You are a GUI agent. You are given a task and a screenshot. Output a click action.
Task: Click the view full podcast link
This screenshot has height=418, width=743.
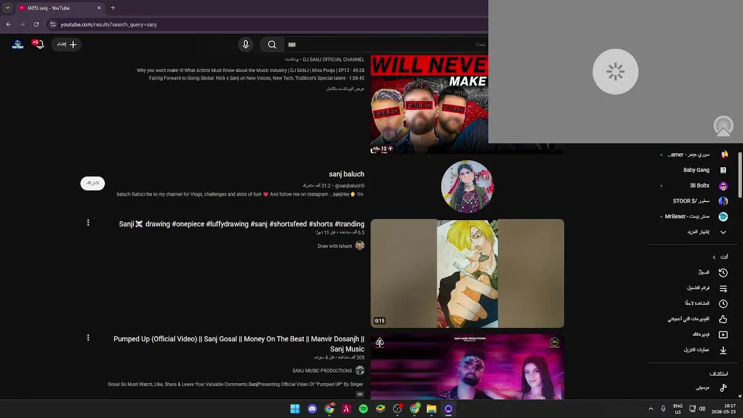(345, 89)
